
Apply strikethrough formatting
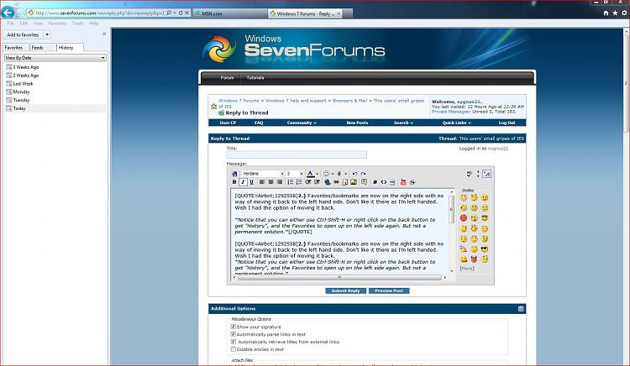click(x=412, y=182)
